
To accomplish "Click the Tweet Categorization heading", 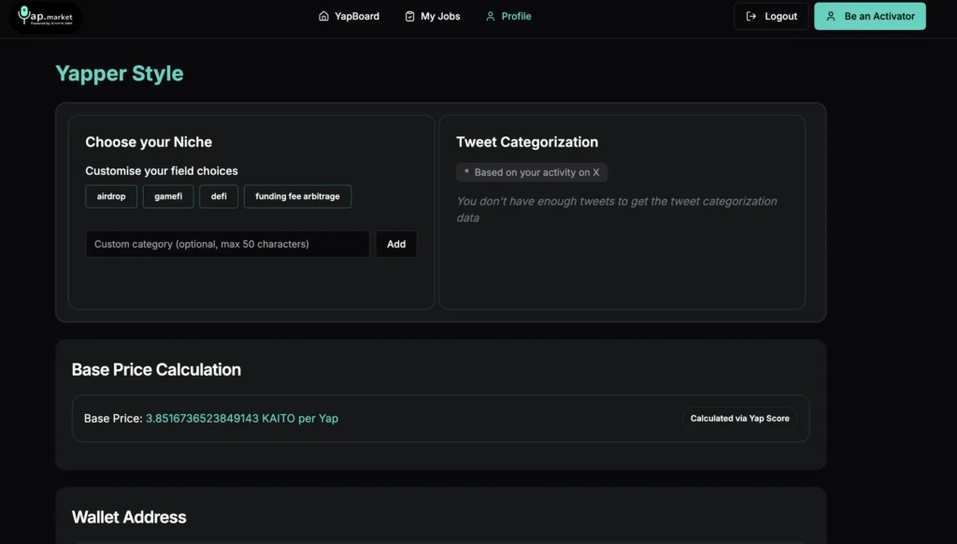I will click(x=527, y=142).
